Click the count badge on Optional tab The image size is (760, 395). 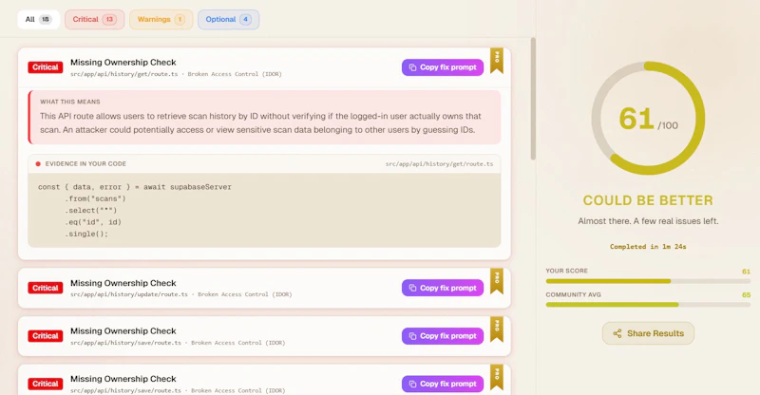[245, 19]
